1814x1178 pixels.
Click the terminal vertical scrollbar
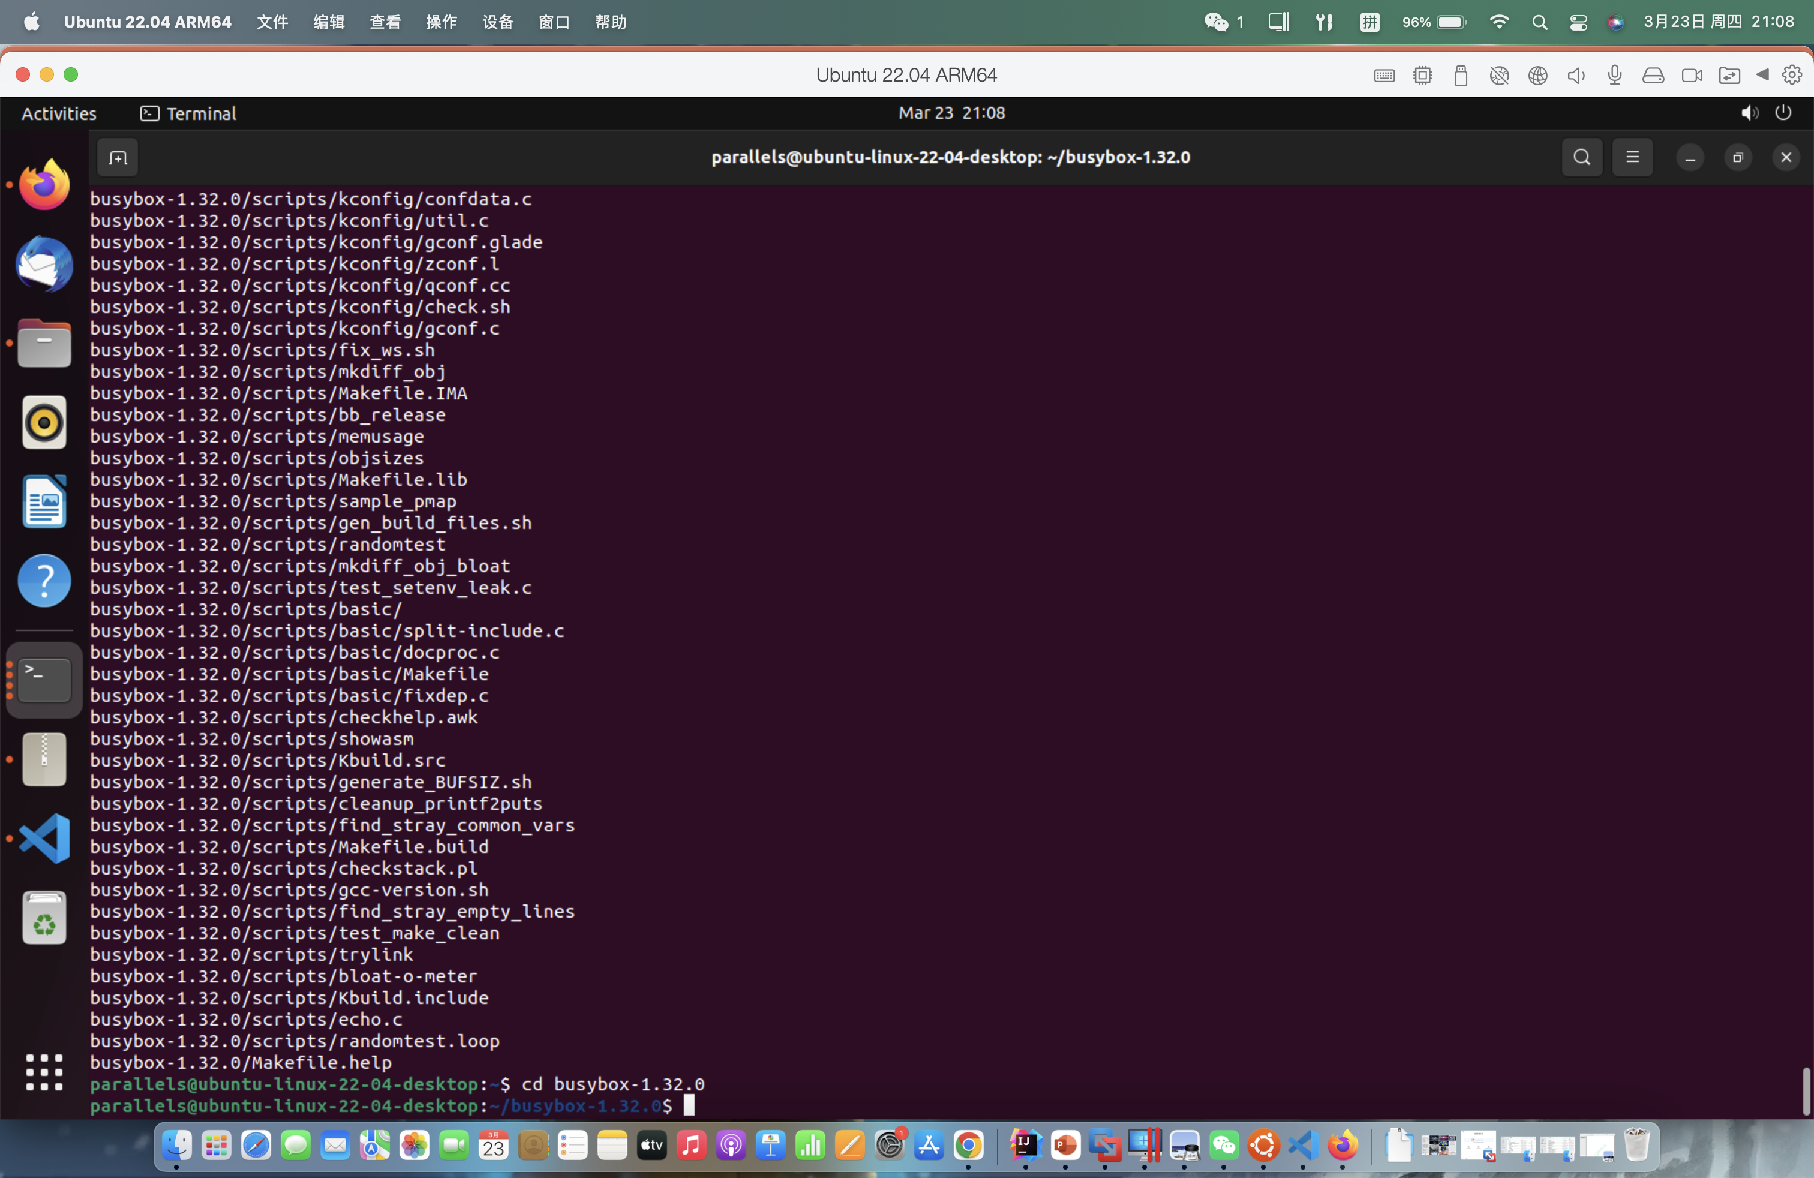click(x=1806, y=1091)
